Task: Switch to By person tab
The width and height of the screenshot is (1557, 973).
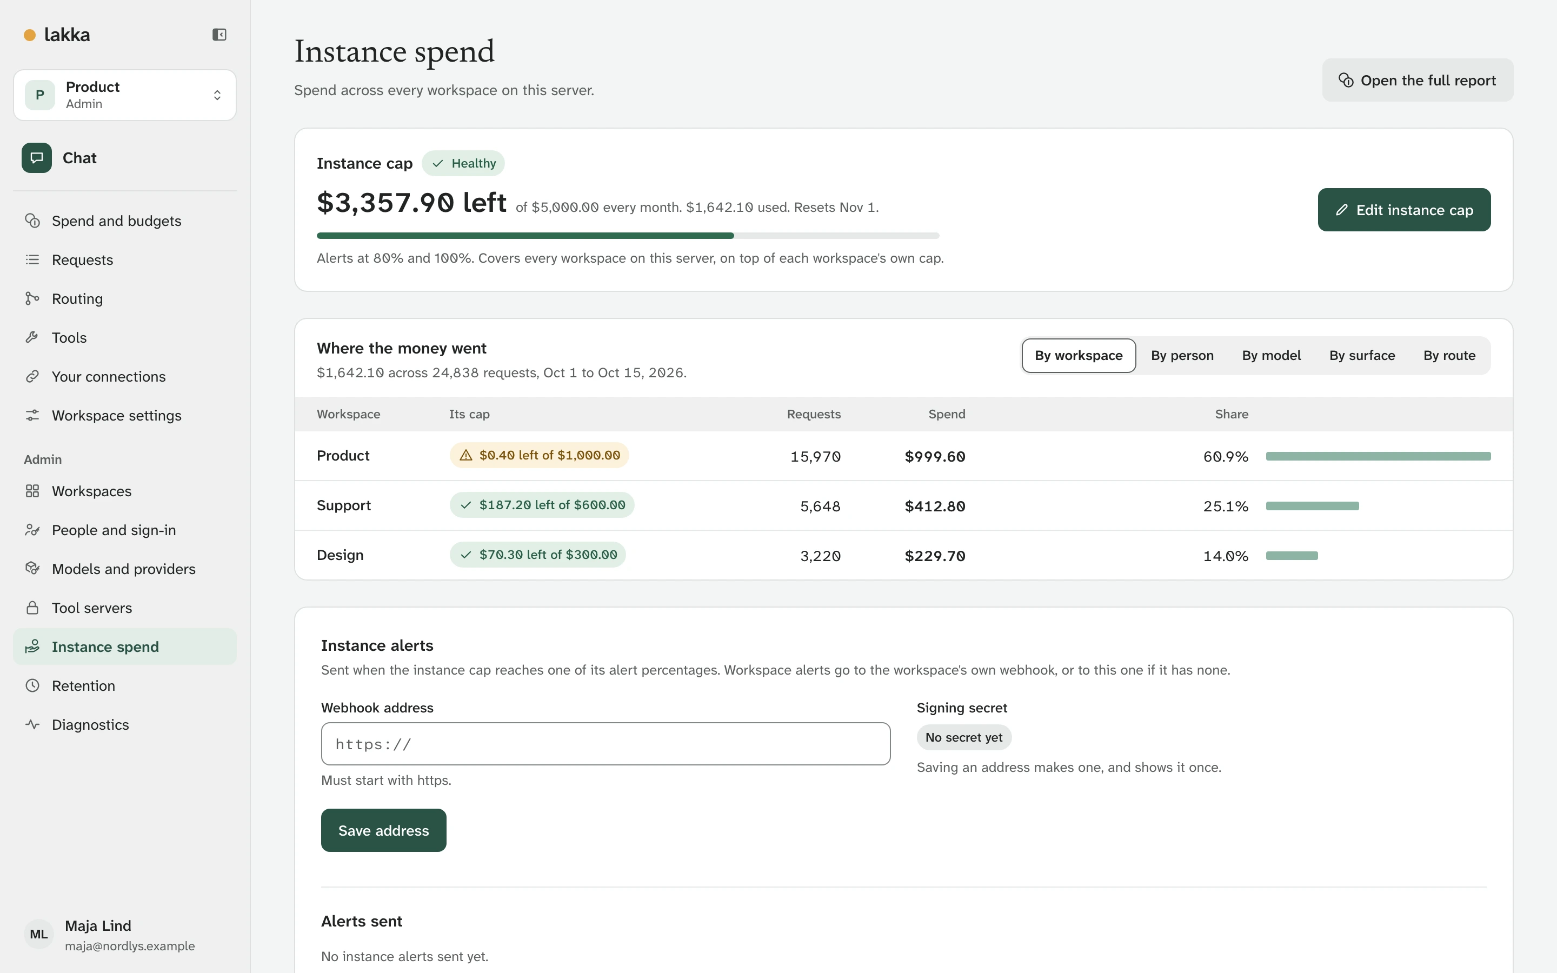Action: click(x=1182, y=355)
